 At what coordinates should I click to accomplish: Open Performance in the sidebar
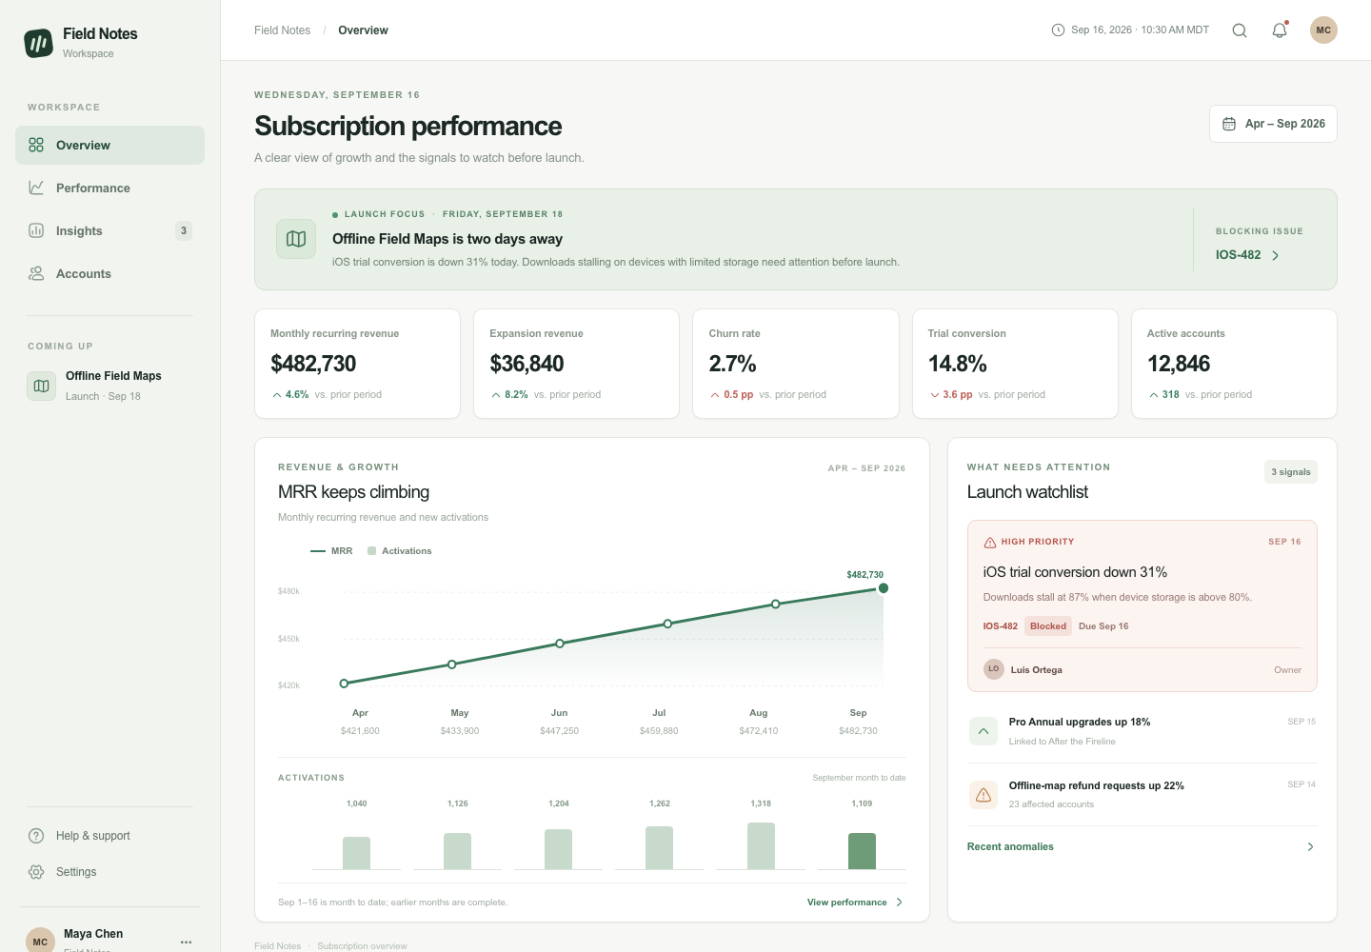pyautogui.click(x=109, y=188)
